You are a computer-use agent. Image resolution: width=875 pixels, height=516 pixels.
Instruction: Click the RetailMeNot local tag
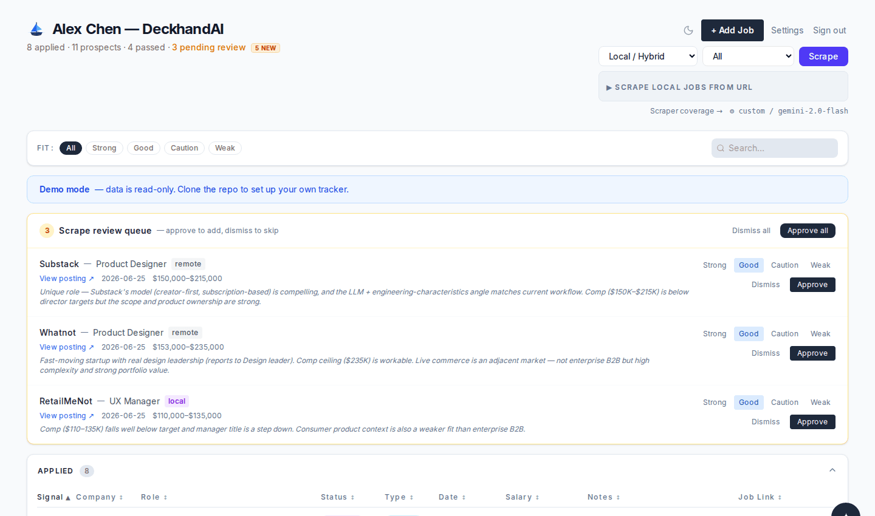point(177,401)
